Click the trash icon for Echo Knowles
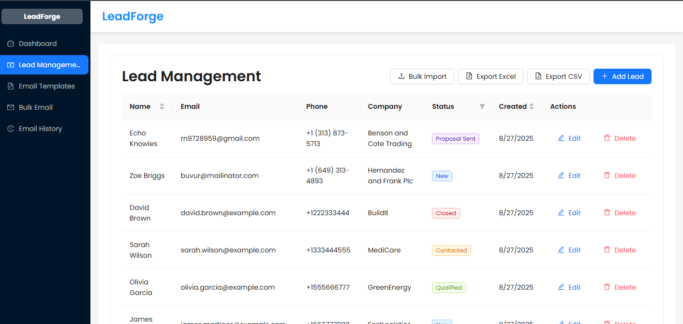683x324 pixels. pos(607,138)
